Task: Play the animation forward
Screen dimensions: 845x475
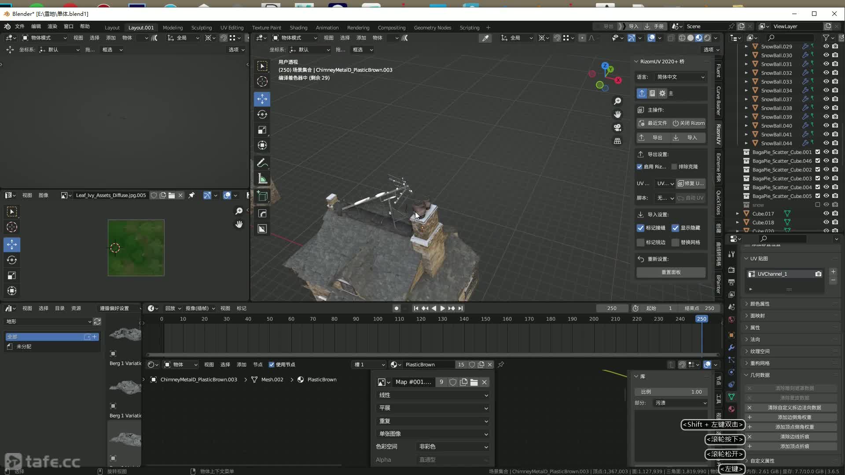Action: click(442, 308)
